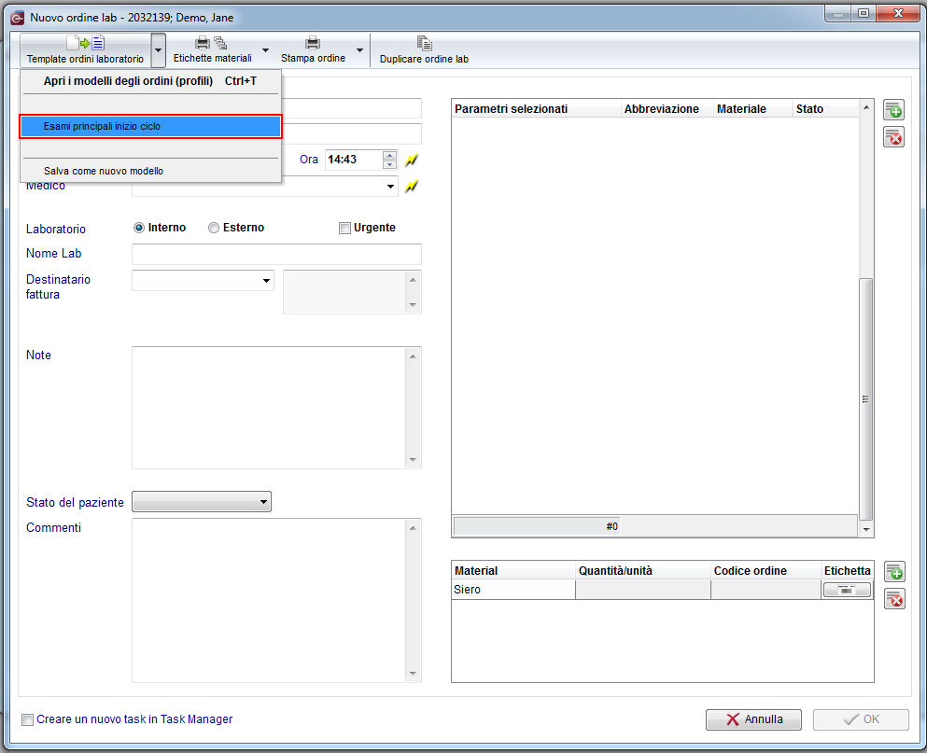Remove parameter with red X icon beside Parametri list
The image size is (927, 753).
[x=894, y=137]
